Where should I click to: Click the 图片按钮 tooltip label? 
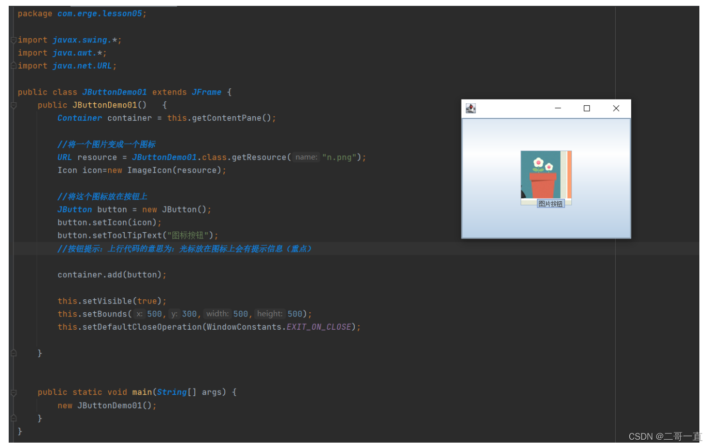[x=551, y=204]
